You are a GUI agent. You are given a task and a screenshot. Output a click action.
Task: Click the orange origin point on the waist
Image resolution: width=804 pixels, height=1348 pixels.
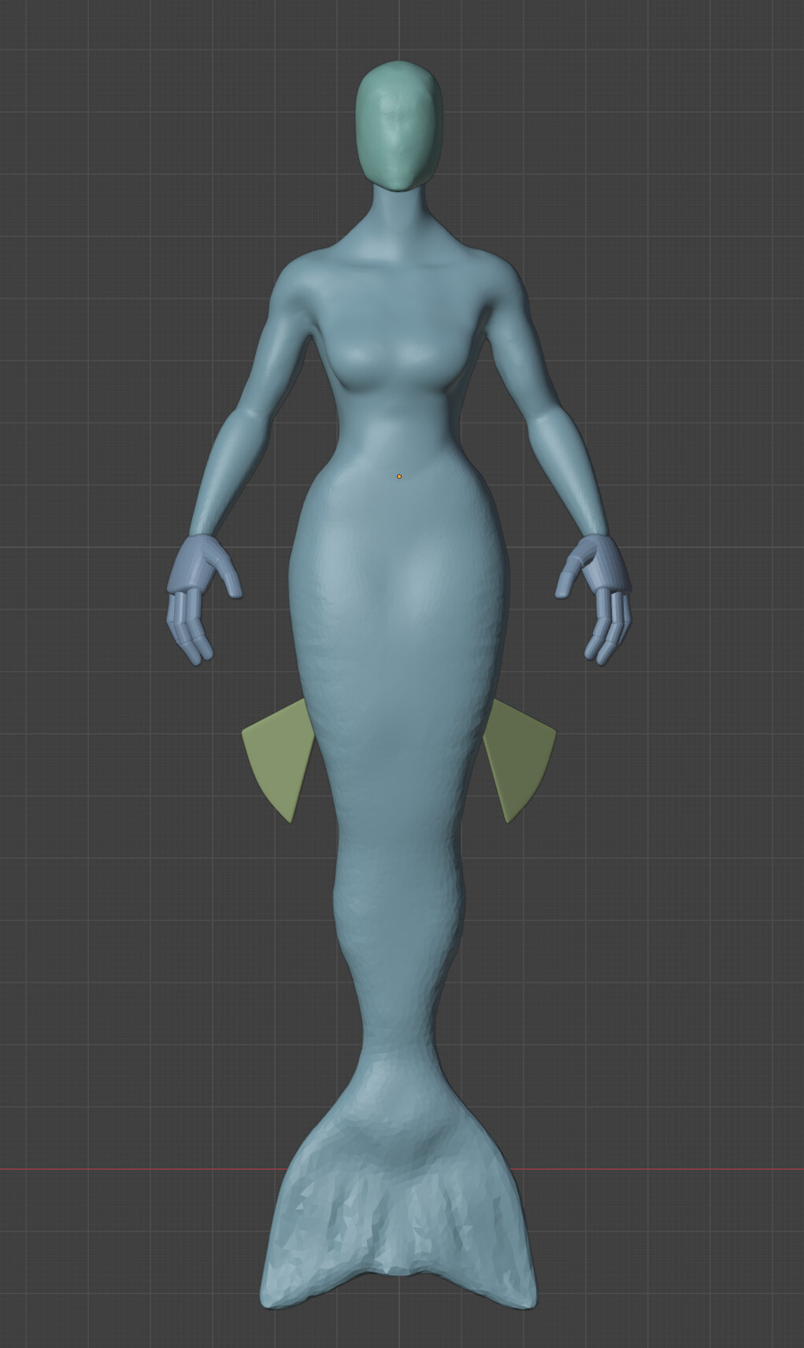(x=399, y=476)
